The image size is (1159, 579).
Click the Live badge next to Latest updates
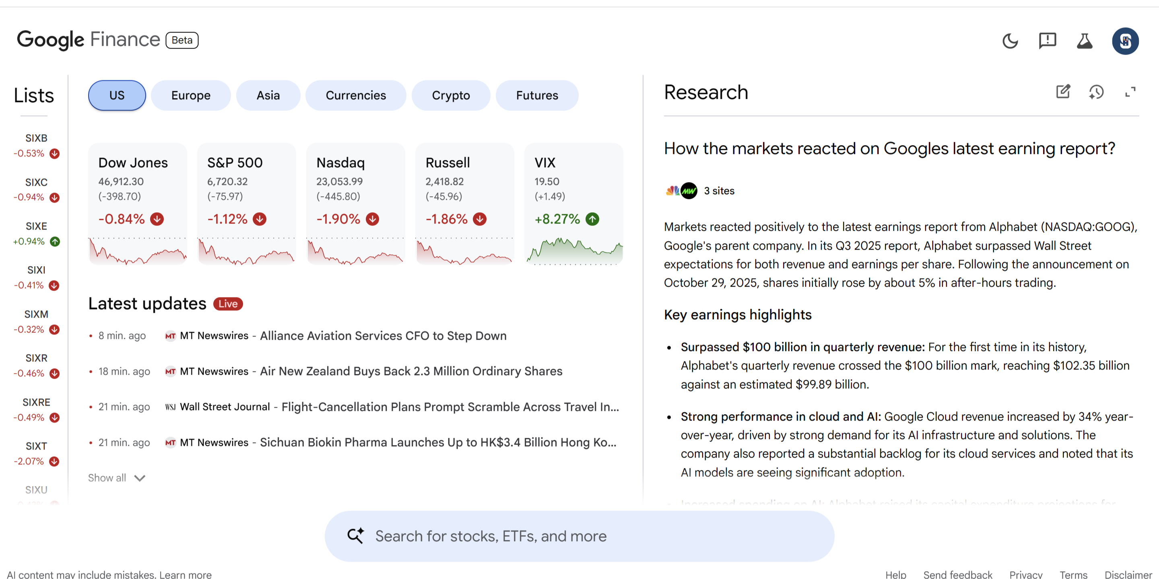[x=228, y=304]
